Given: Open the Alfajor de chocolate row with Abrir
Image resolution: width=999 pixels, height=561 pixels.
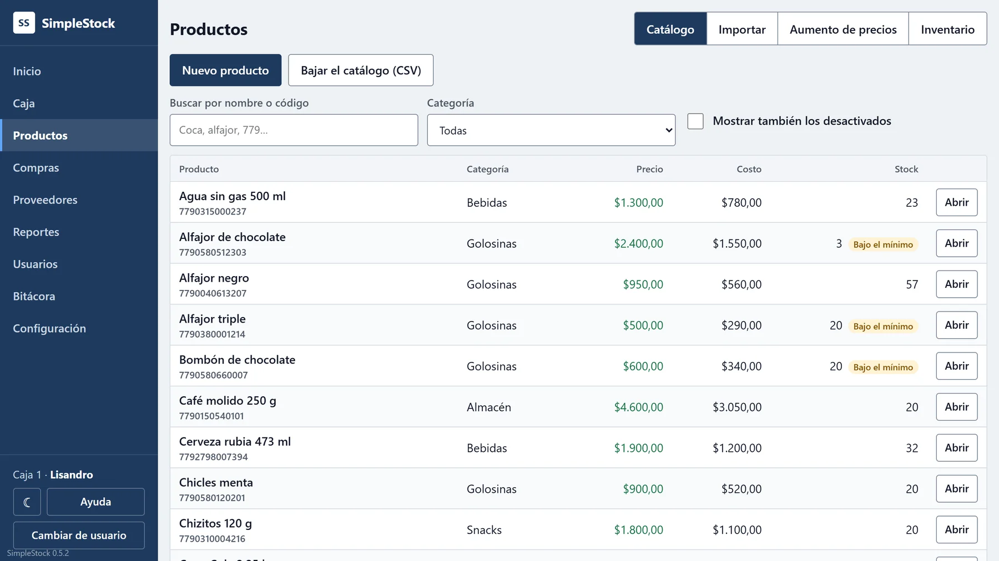Looking at the screenshot, I should click(957, 243).
